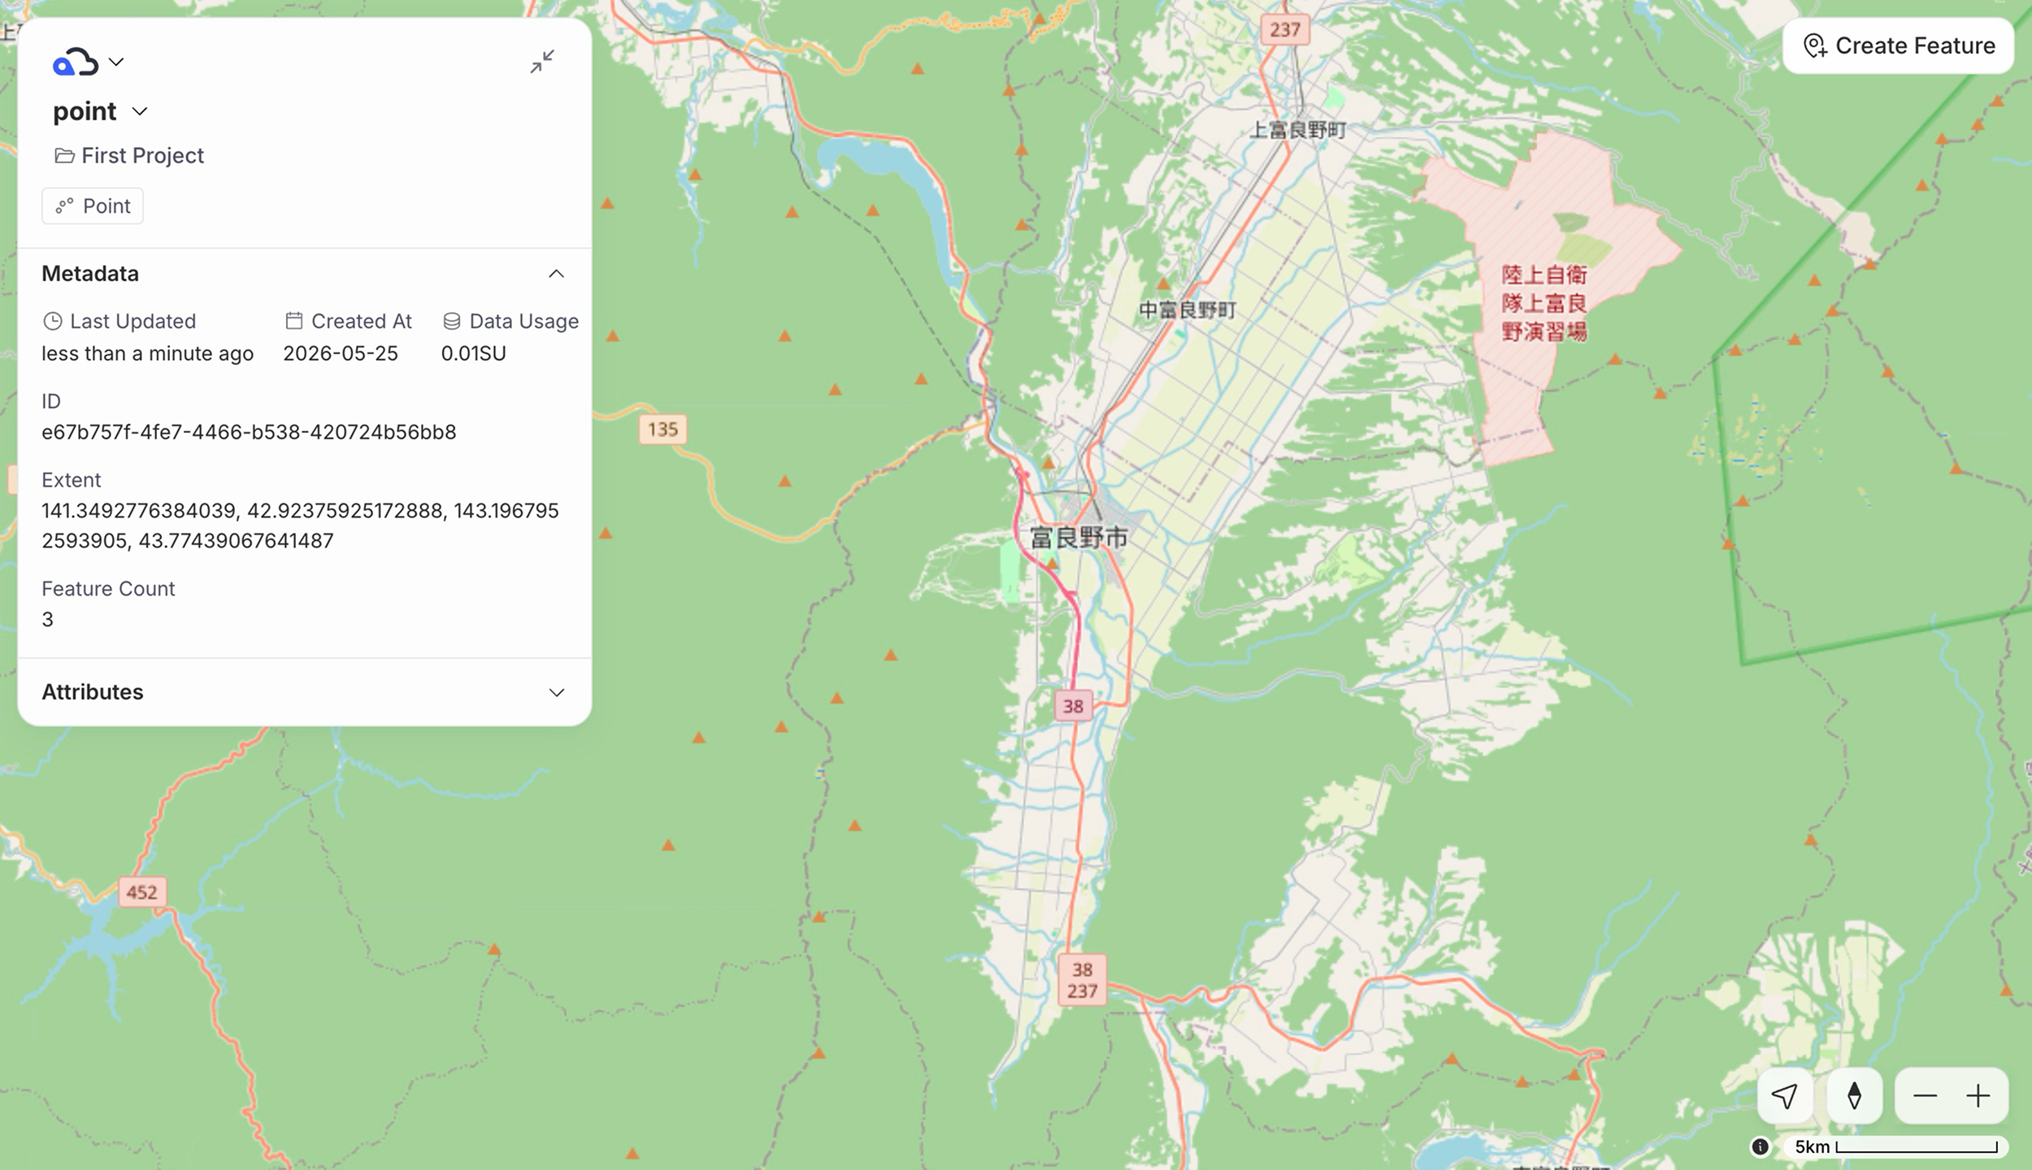
Task: Open the First Project folder link
Action: 142,155
